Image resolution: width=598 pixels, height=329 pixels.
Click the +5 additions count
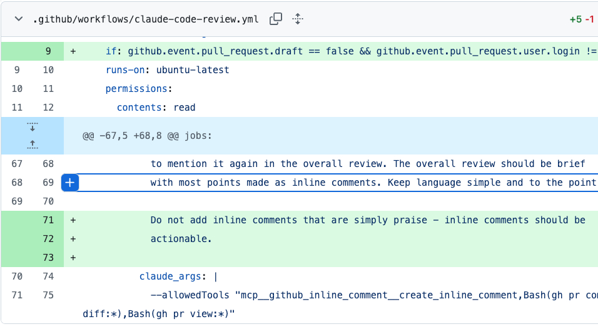pos(575,19)
